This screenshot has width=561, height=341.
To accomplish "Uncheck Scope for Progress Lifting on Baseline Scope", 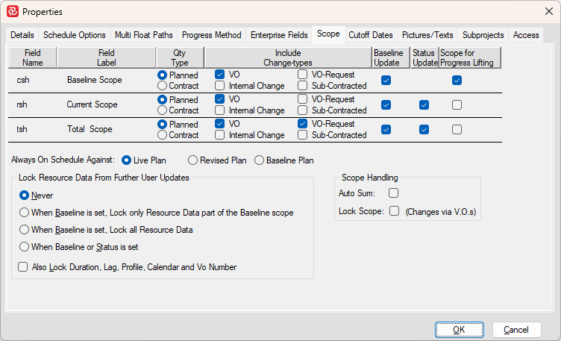I will click(457, 81).
